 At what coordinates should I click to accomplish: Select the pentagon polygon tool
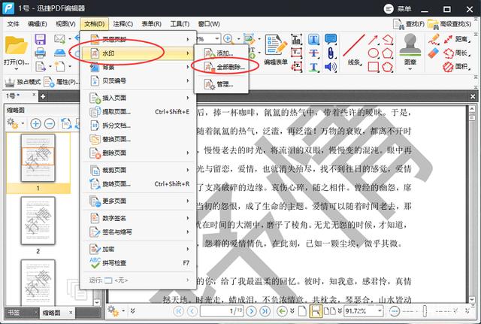pyautogui.click(x=388, y=53)
